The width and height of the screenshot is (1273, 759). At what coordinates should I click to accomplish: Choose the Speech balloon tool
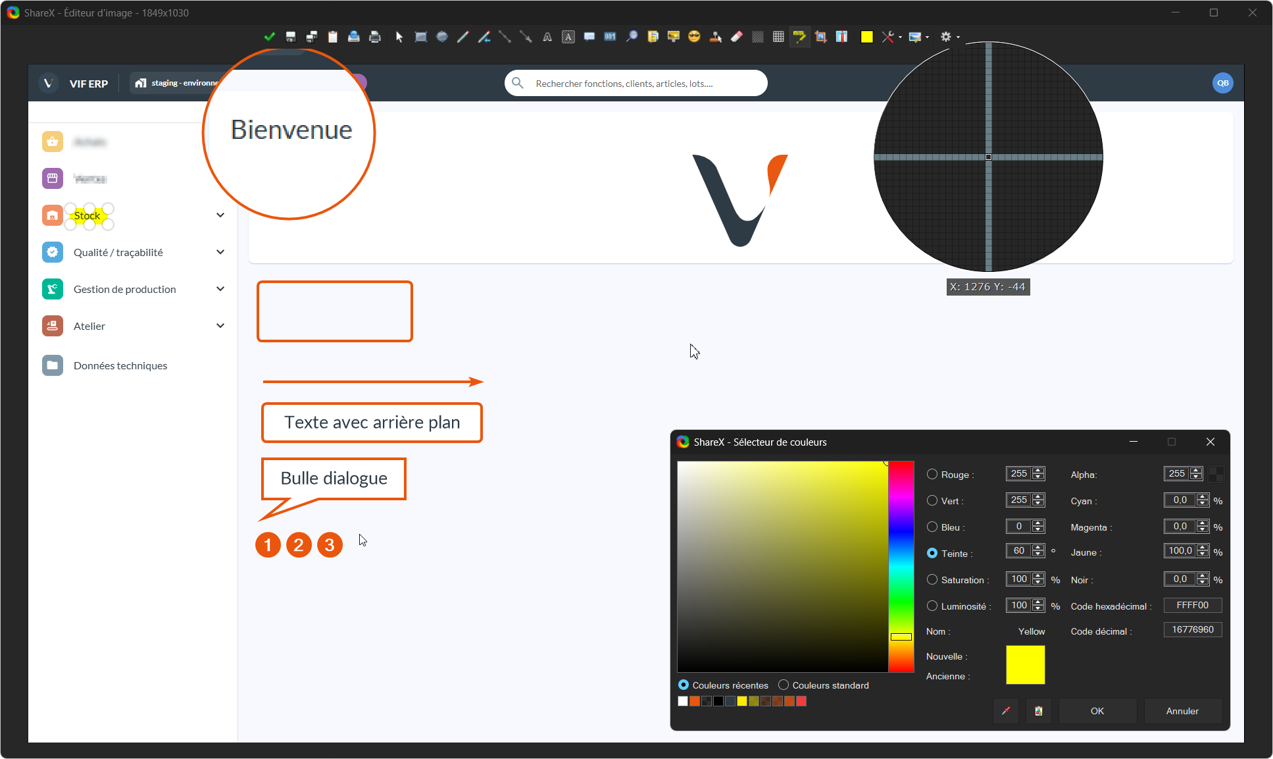[589, 37]
